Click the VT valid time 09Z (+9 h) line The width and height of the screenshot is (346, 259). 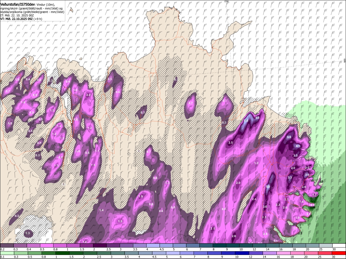point(21,19)
